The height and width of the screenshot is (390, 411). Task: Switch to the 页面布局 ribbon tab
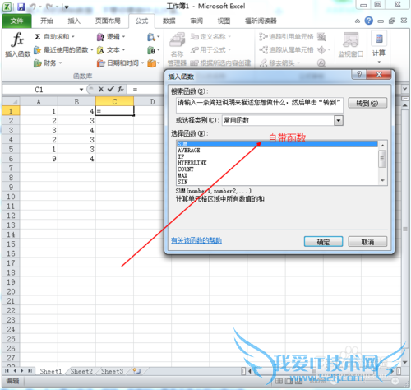pos(108,21)
